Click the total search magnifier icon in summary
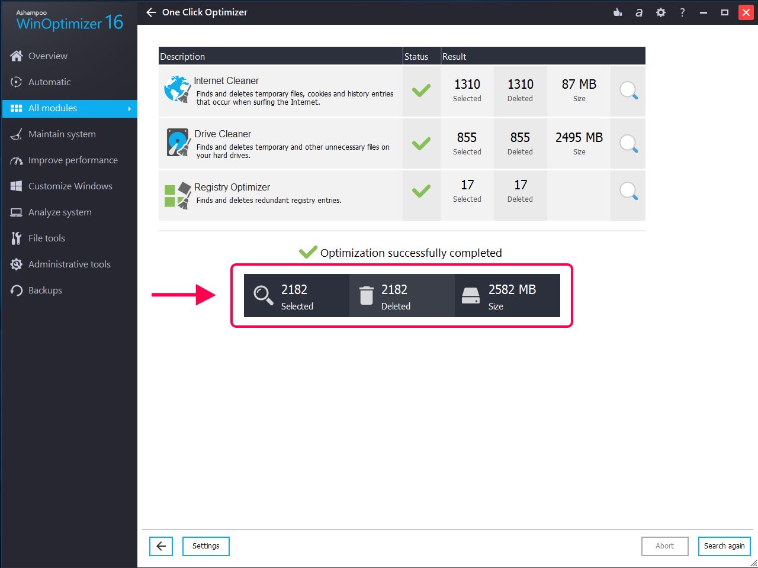 (x=264, y=295)
